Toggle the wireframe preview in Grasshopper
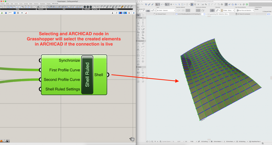The height and width of the screenshot is (145, 272). coord(117,13)
